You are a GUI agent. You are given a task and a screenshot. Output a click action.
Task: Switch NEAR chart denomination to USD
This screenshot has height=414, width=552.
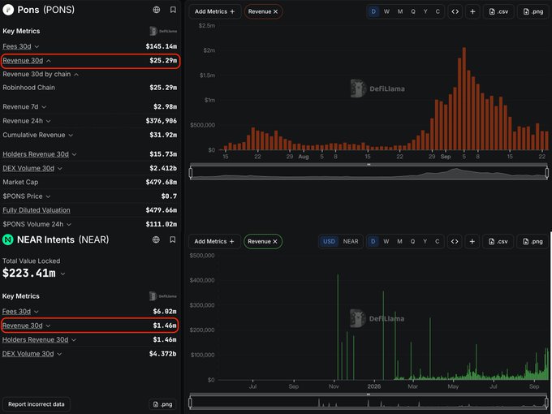pyautogui.click(x=329, y=242)
